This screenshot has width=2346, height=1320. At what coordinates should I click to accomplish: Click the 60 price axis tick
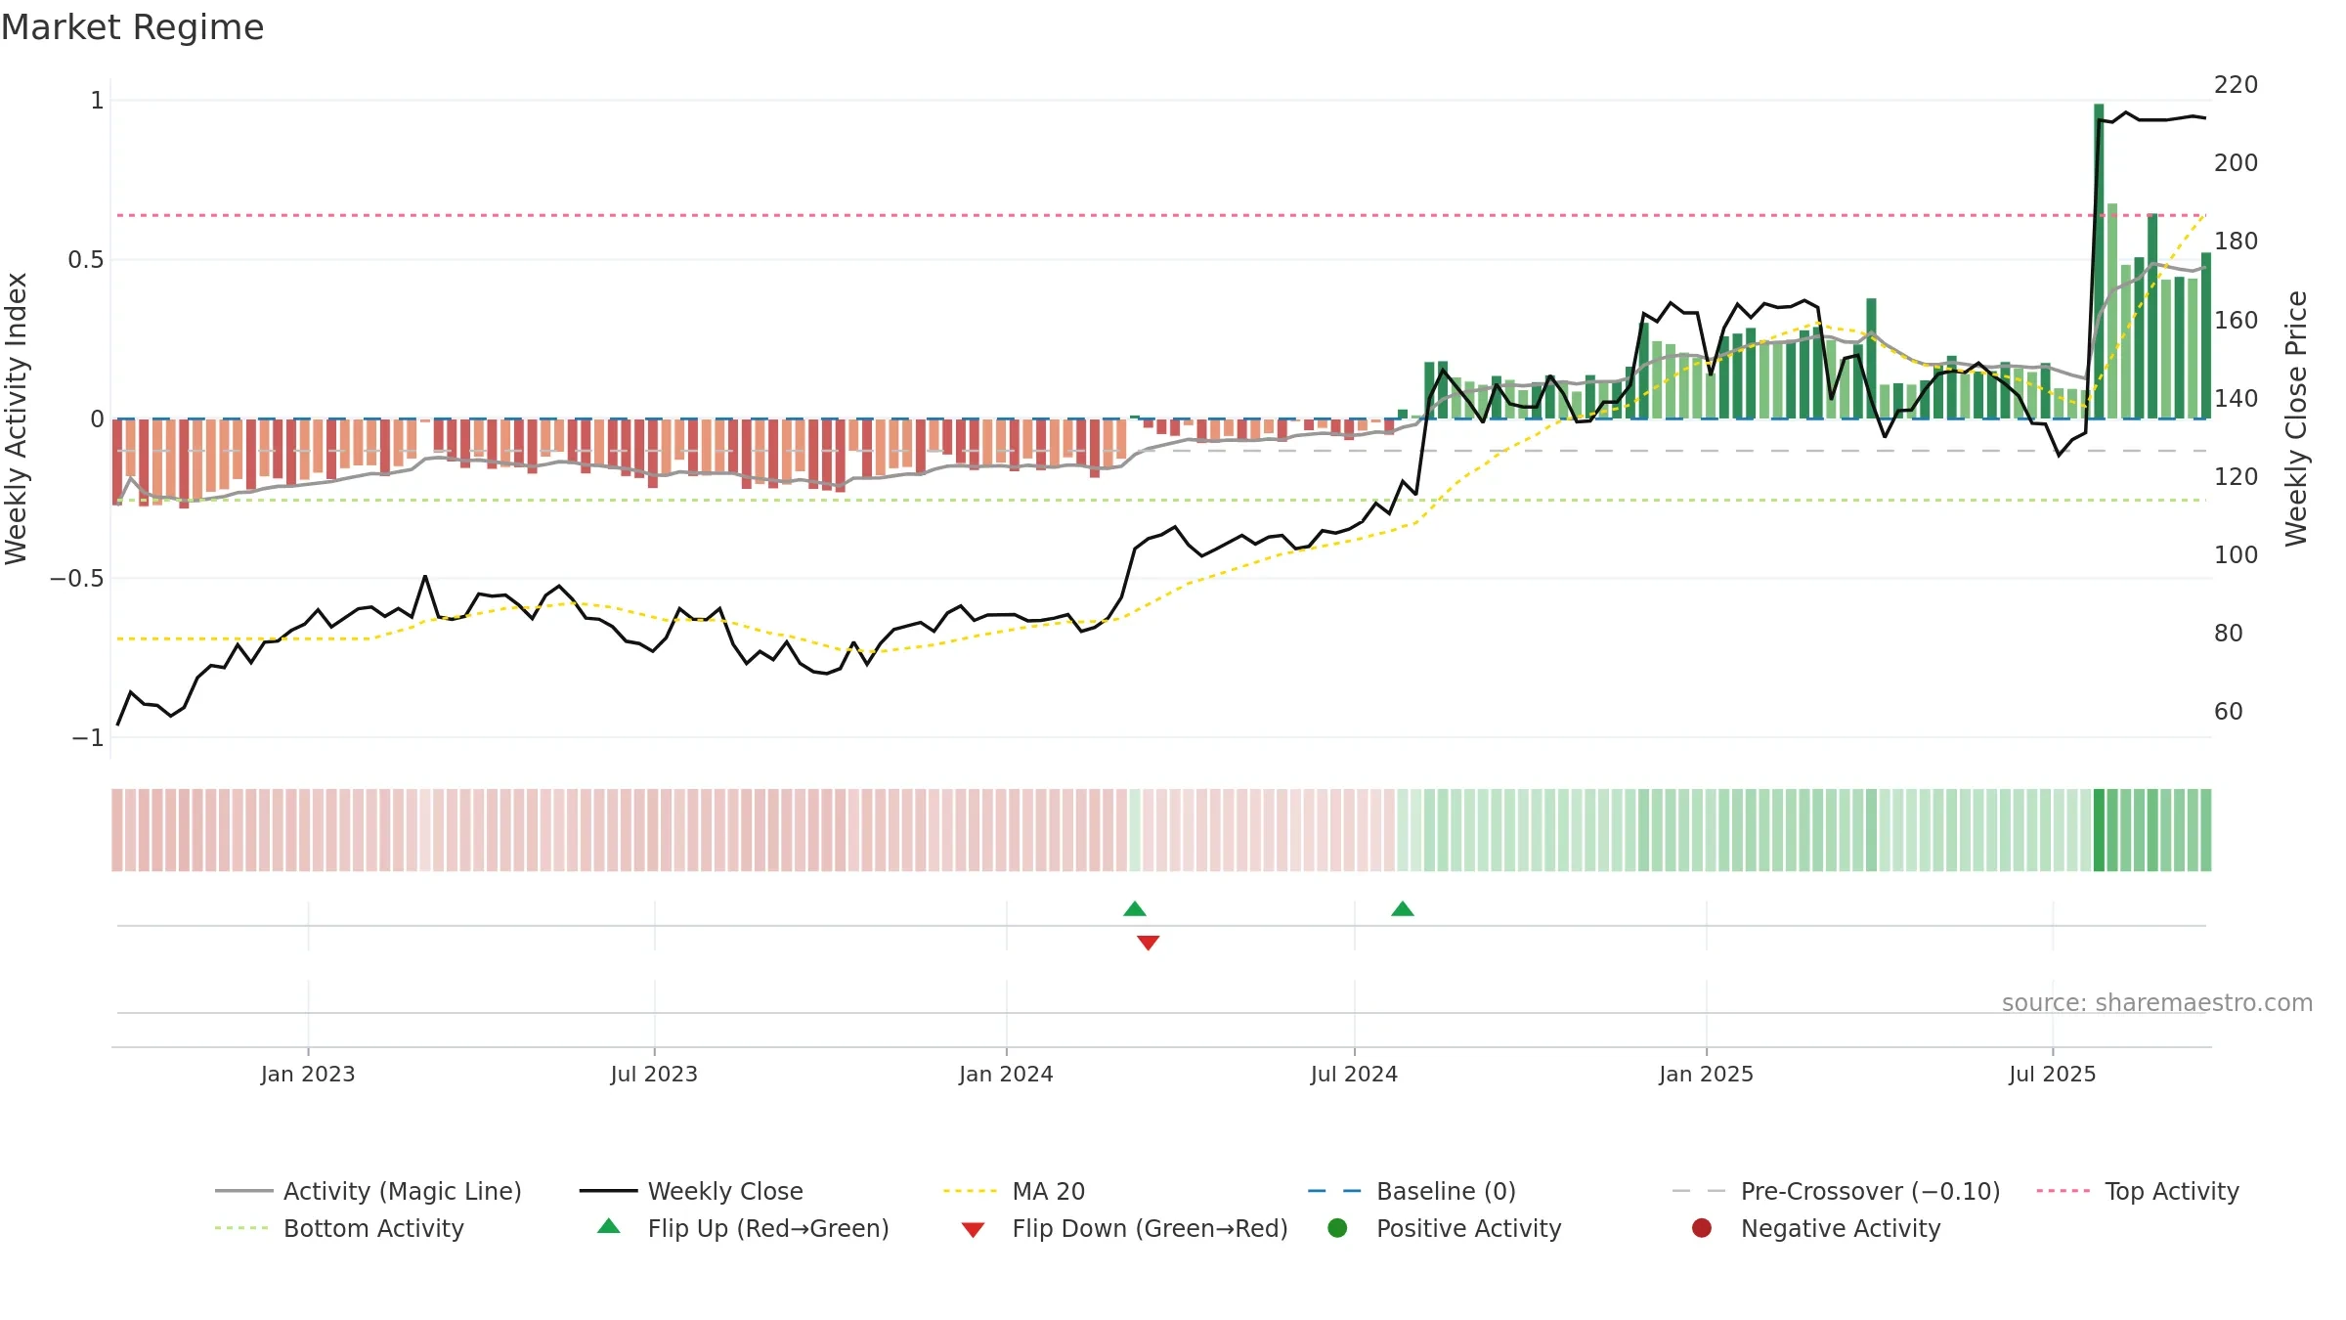click(2229, 712)
